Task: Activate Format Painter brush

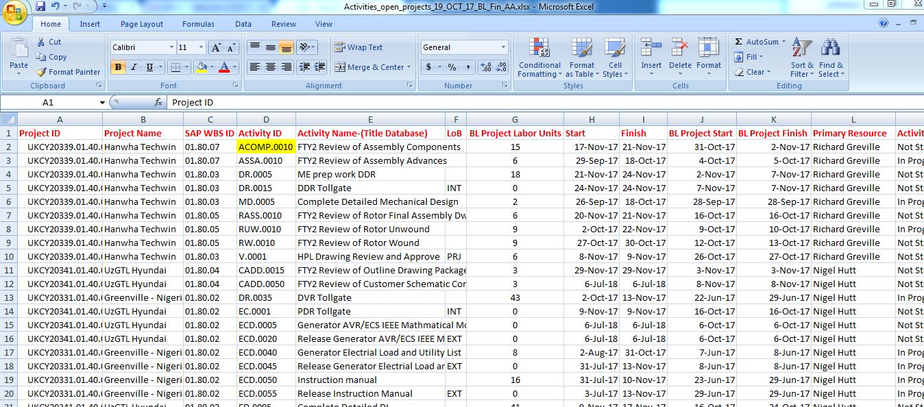Action: point(69,72)
